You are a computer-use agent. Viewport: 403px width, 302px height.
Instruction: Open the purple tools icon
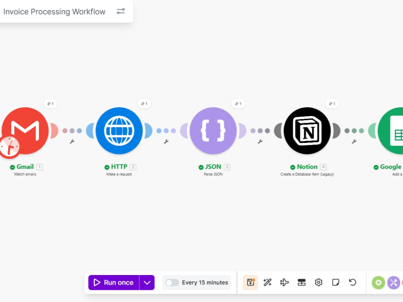(x=394, y=283)
